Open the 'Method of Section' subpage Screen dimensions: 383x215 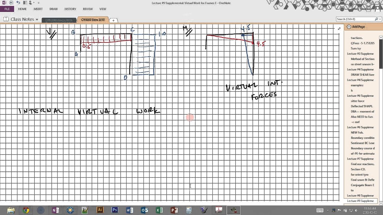[x=362, y=59]
